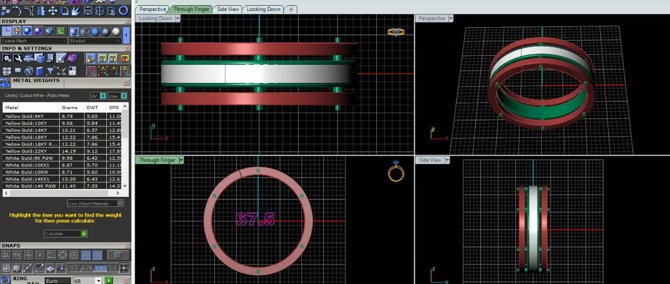This screenshot has height=284, width=670.
Task: Select the white pearl render mode icon
Action: point(116,31)
